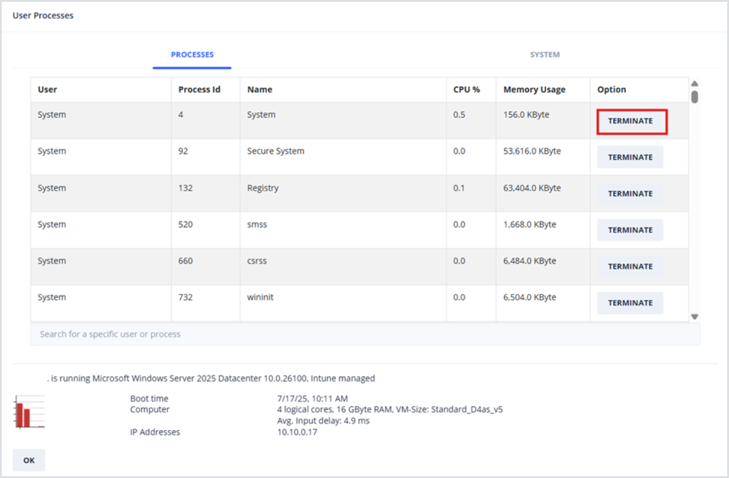Terminate the Secure System process
The width and height of the screenshot is (729, 478).
click(630, 157)
